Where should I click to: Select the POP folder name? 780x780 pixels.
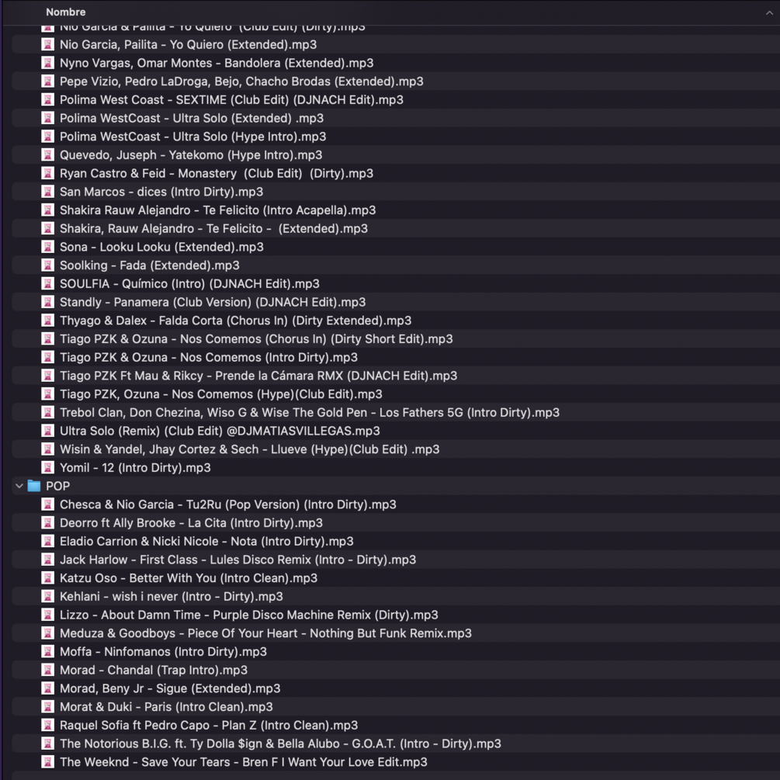point(57,487)
